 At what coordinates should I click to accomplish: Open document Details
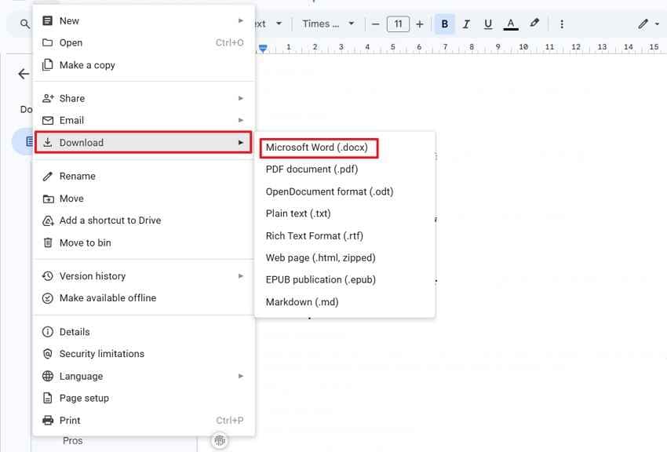click(144, 332)
